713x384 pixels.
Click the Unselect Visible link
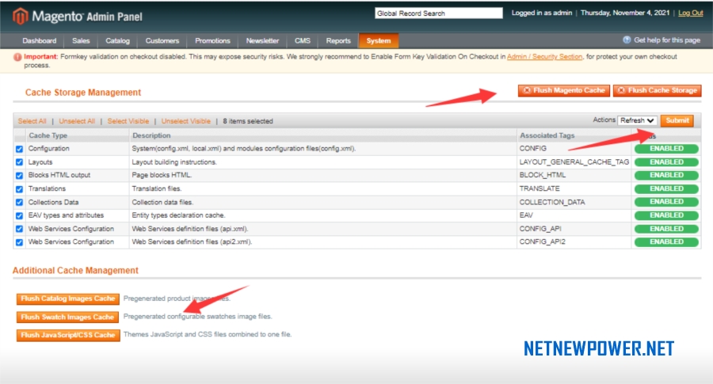pyautogui.click(x=186, y=121)
